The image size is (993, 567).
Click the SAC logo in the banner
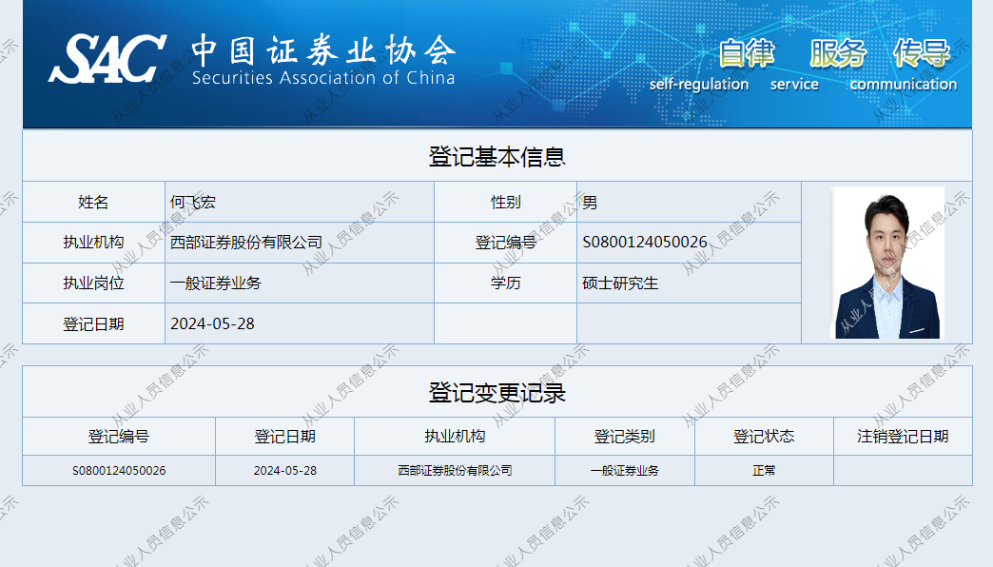(x=107, y=60)
